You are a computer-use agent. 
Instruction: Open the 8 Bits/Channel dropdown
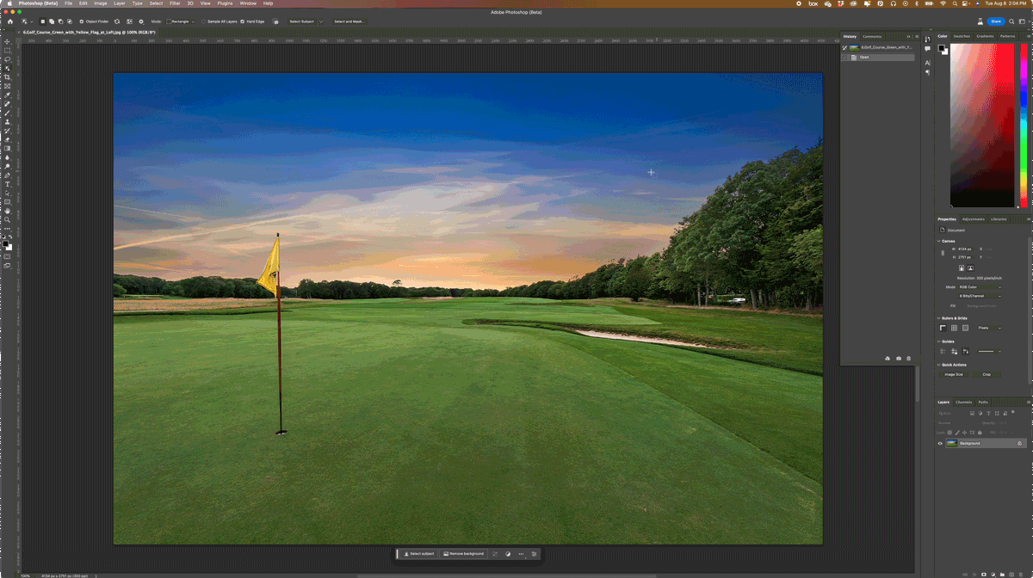980,296
